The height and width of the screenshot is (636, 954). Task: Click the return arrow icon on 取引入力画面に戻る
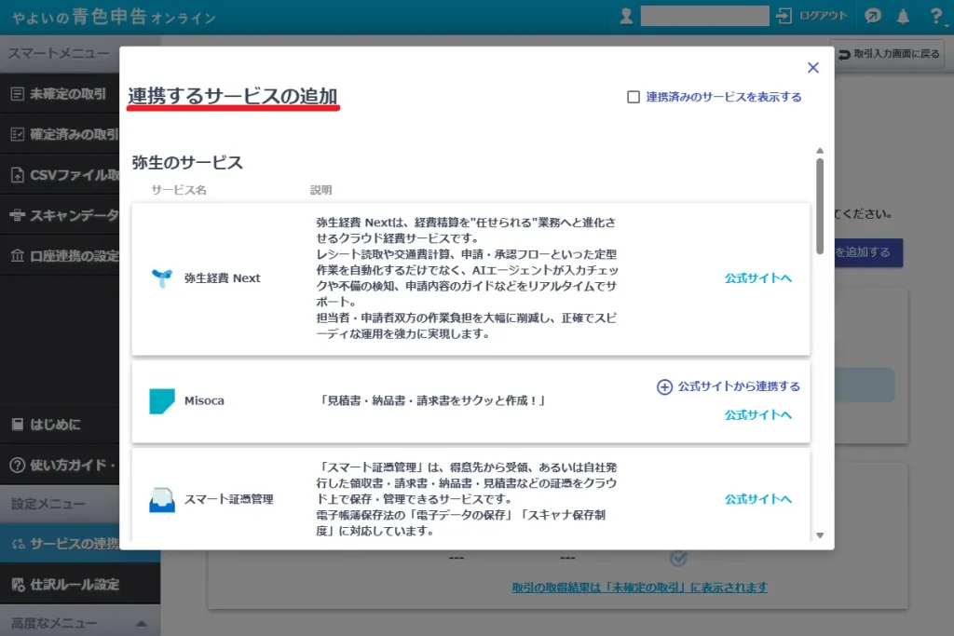coord(844,55)
